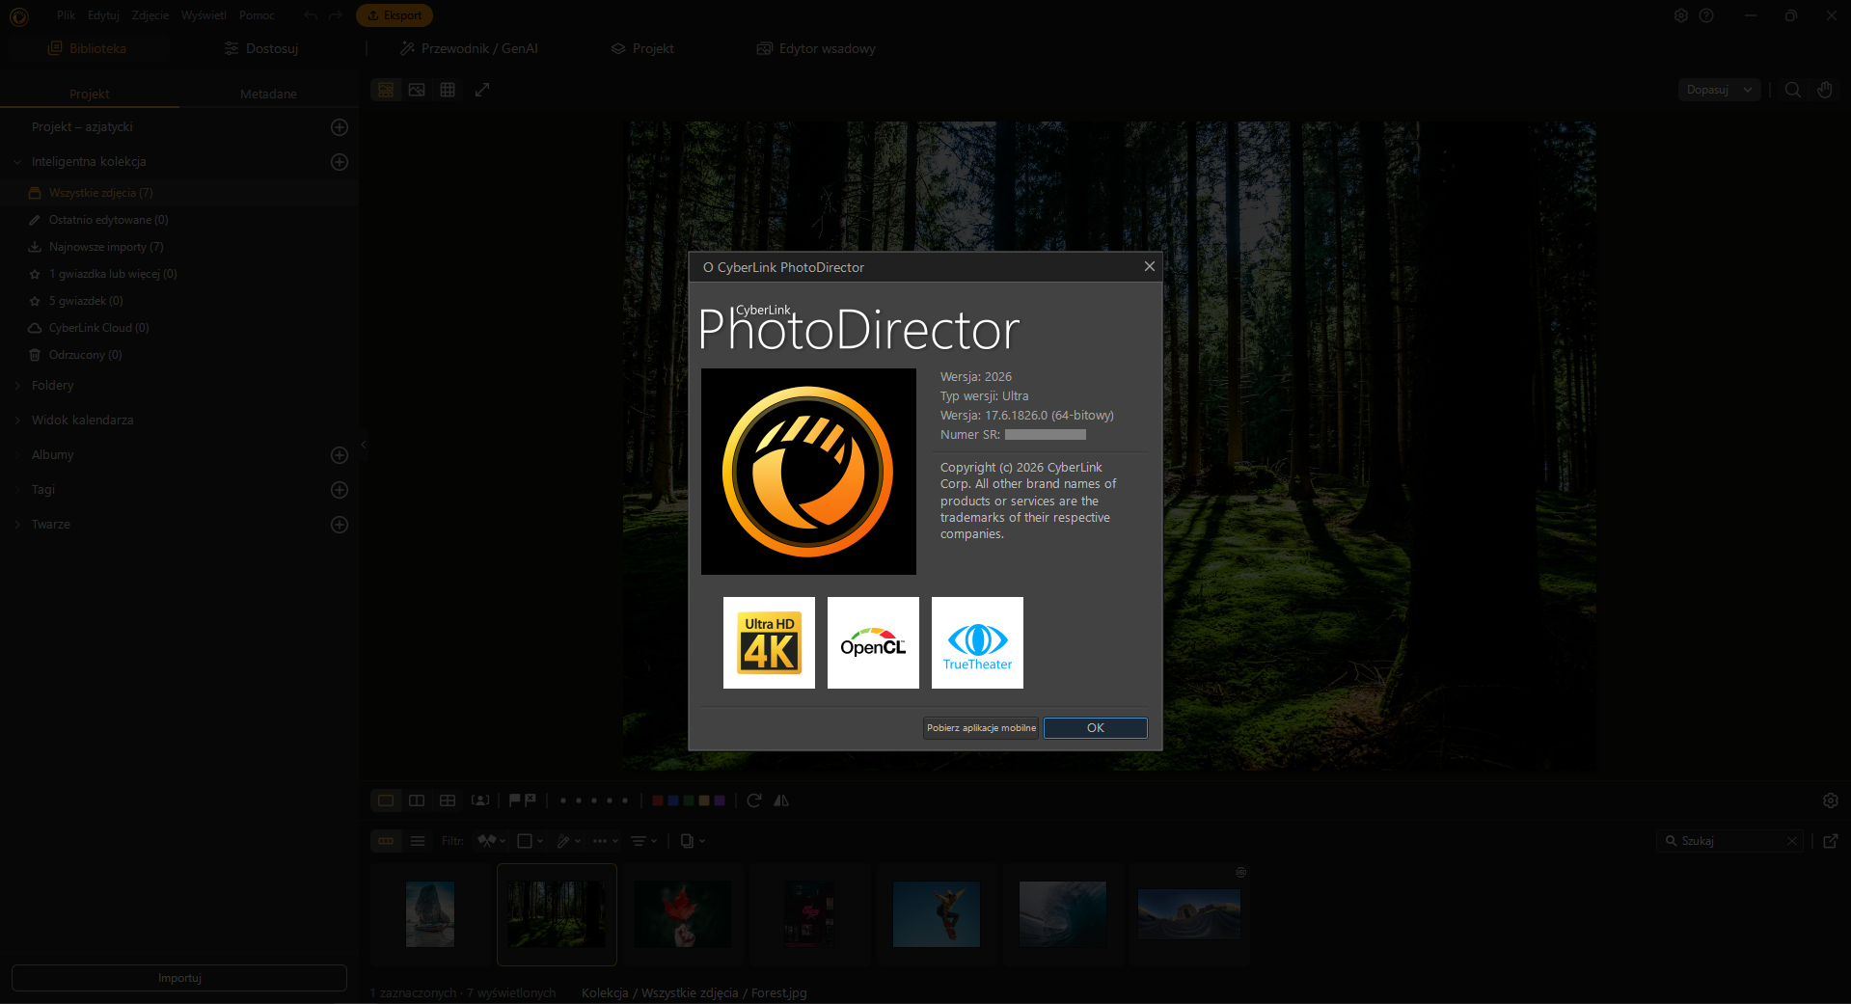Close the O CyberLink PhotoDirector dialog
The image size is (1851, 1004).
coord(1149,267)
